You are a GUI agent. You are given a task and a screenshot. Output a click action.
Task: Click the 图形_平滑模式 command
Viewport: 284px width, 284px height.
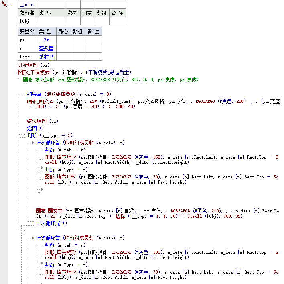[34, 73]
